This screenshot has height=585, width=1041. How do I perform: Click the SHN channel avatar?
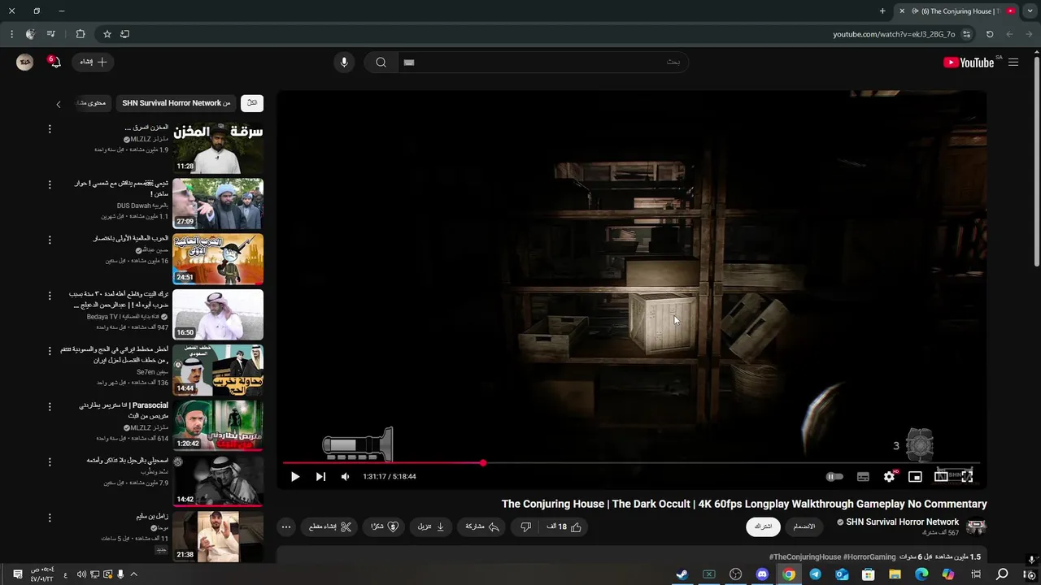(x=976, y=526)
